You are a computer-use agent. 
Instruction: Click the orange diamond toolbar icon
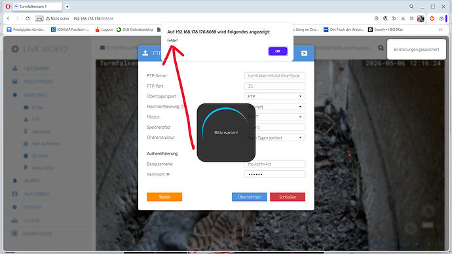(432, 18)
